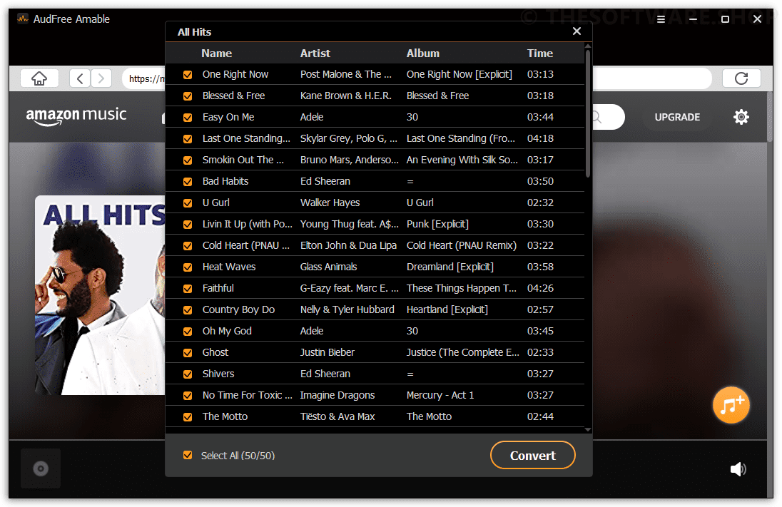
Task: Click the Convert button
Action: 533,455
